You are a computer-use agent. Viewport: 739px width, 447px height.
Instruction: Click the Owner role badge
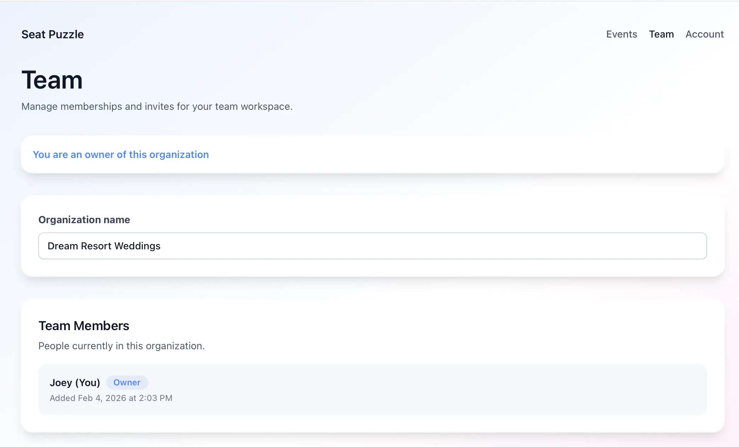pos(127,383)
